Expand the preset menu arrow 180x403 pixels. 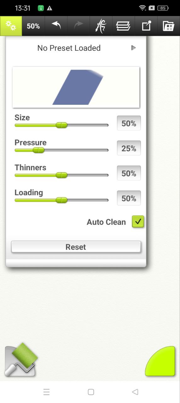134,48
